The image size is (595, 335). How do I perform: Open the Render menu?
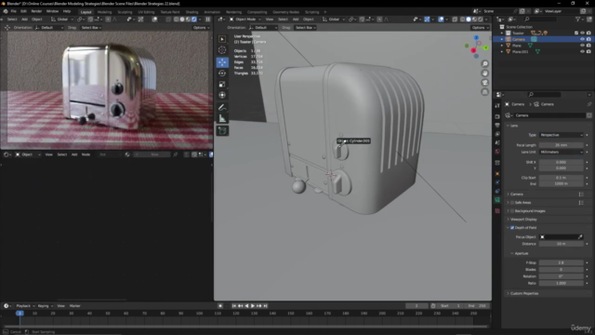pyautogui.click(x=36, y=11)
